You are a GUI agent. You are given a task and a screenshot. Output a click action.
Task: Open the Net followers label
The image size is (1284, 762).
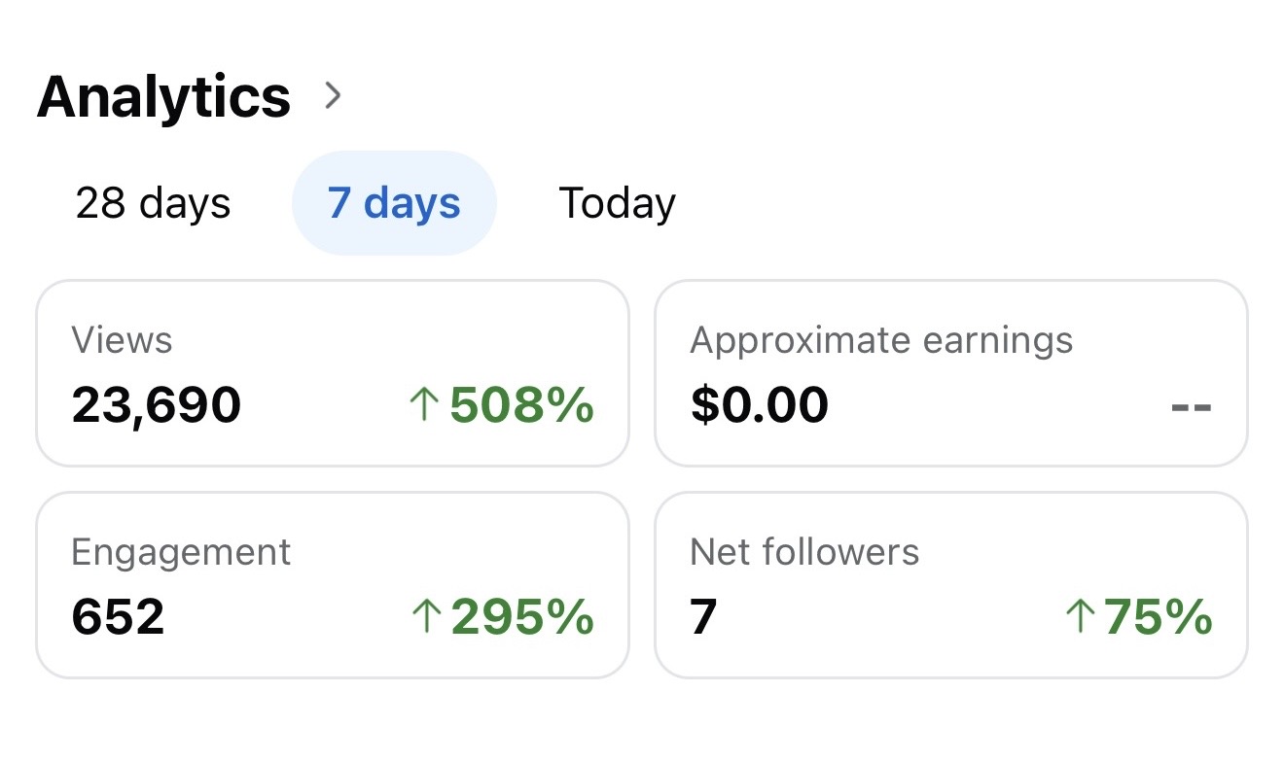(804, 552)
